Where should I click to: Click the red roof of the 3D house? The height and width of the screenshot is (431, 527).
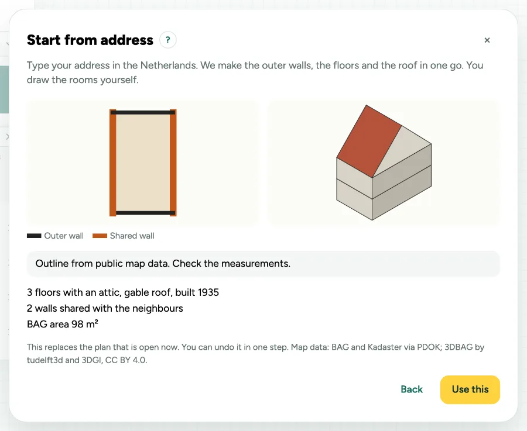369,141
